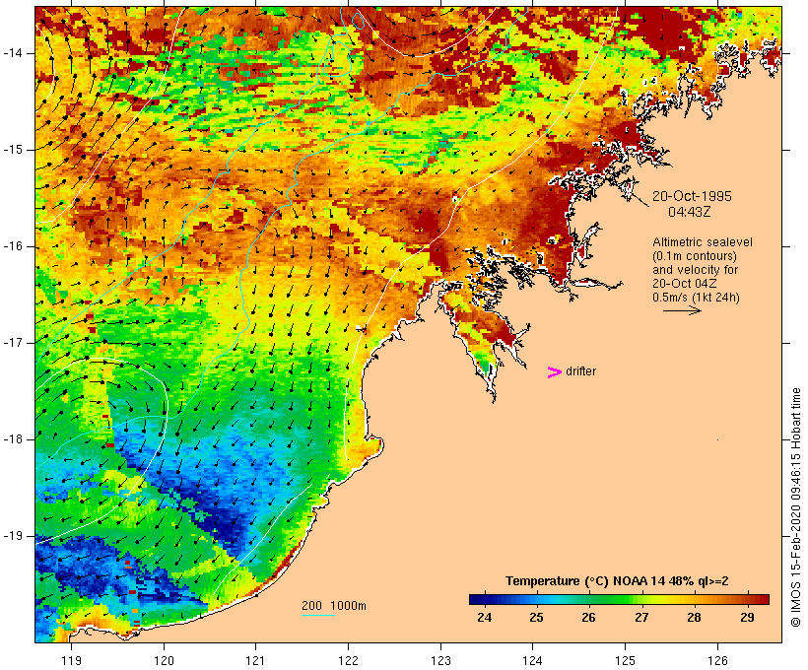Click the 24 tick label on colorbar

(x=485, y=618)
